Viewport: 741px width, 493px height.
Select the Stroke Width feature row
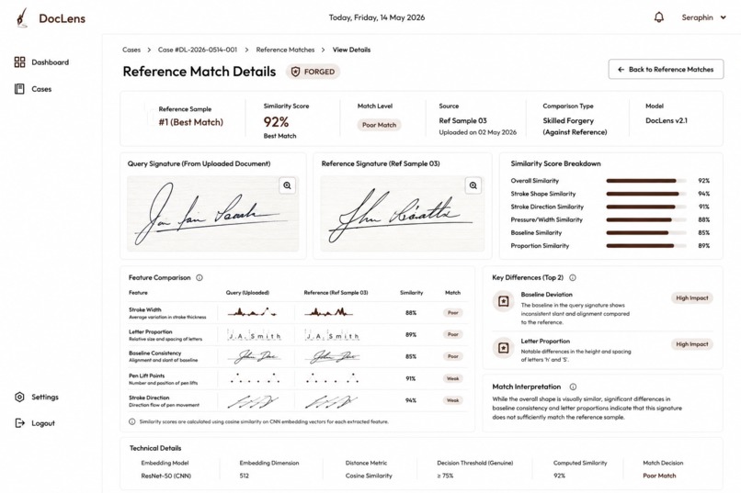point(298,313)
